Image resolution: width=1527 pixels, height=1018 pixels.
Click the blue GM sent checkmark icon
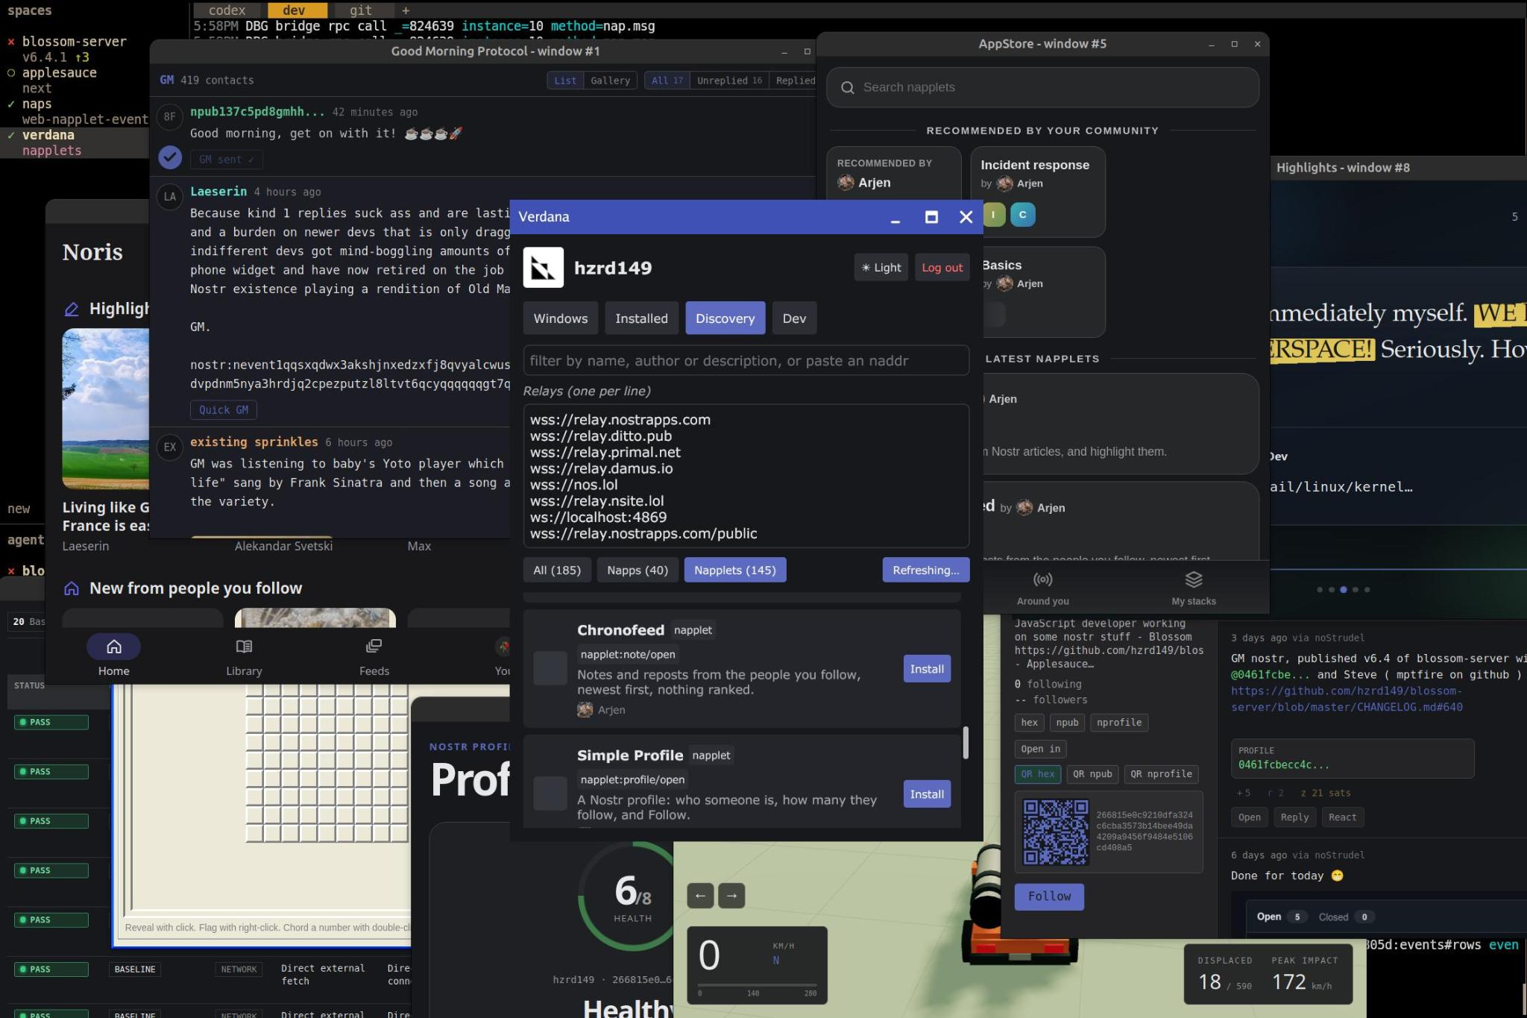[x=170, y=157]
